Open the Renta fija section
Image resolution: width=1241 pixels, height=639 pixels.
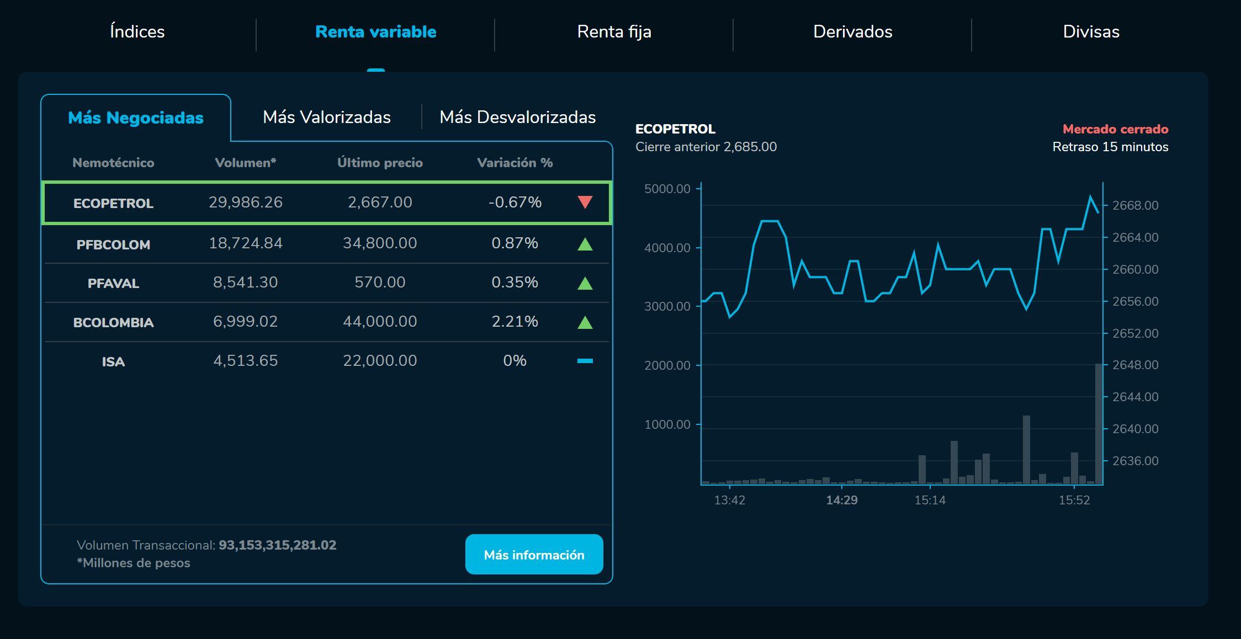[x=614, y=31]
